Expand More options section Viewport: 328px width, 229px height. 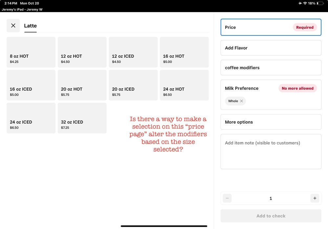pyautogui.click(x=271, y=122)
